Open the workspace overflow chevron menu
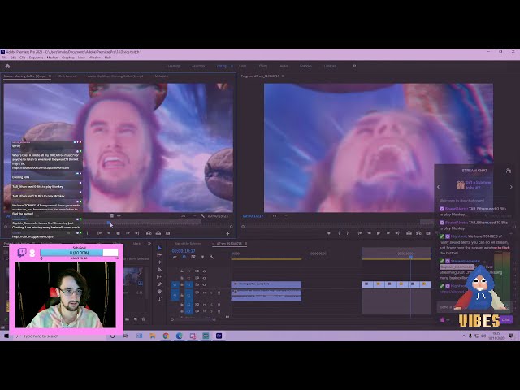Image resolution: width=520 pixels, height=390 pixels. tap(354, 66)
